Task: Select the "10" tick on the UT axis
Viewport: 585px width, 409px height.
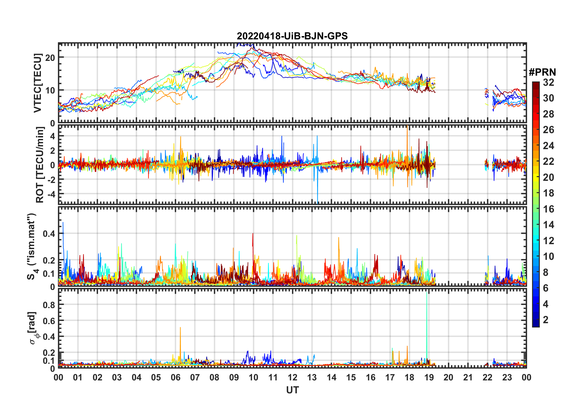Action: [253, 377]
